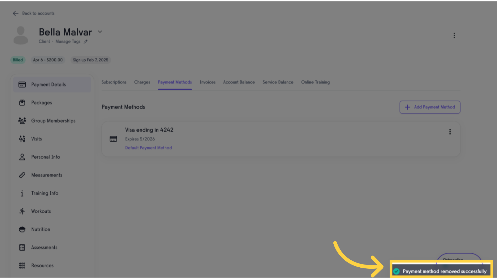
Task: Click the Measurements ruler icon
Action: 22,175
